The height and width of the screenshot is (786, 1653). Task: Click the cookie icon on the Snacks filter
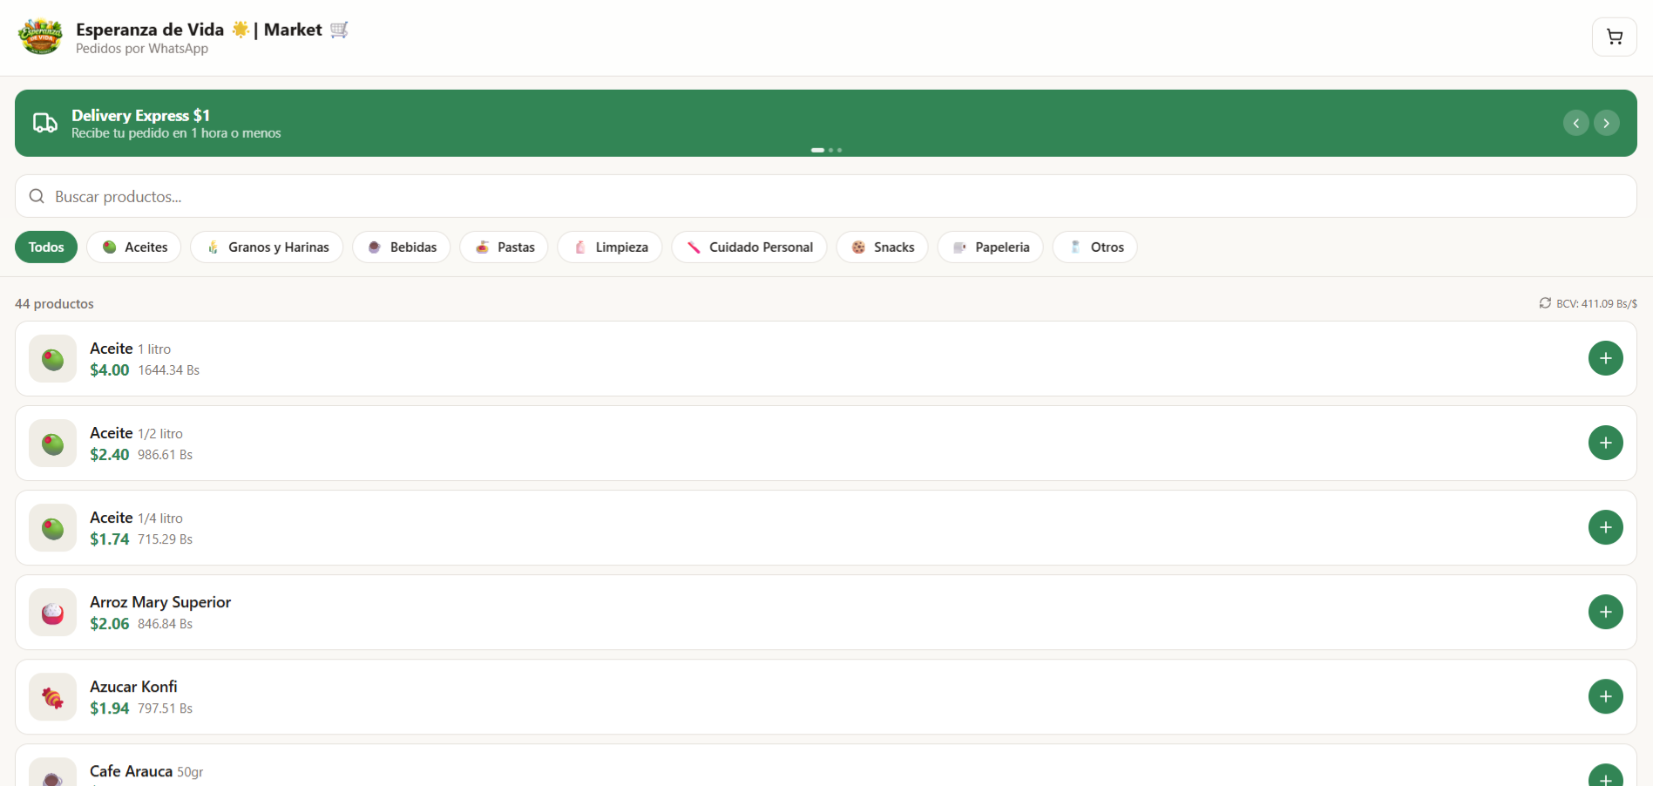click(x=857, y=247)
